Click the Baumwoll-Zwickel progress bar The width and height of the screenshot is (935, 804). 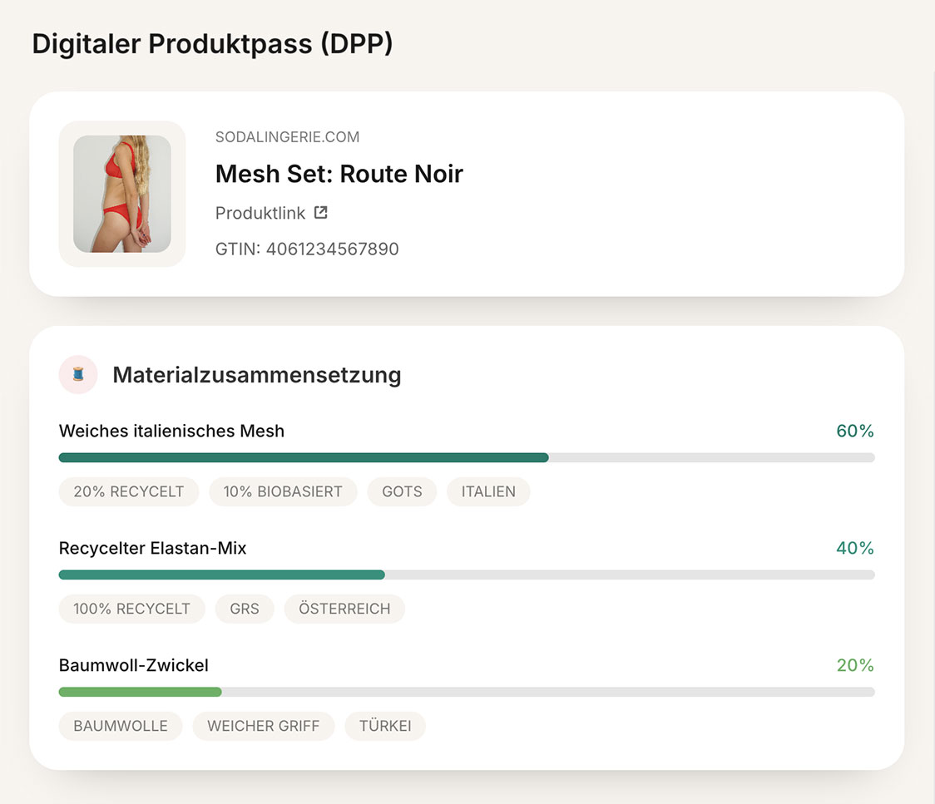pos(467,692)
